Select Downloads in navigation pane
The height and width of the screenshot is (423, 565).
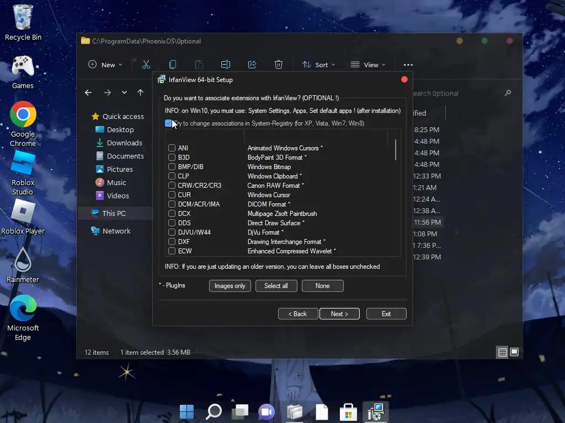pos(119,143)
